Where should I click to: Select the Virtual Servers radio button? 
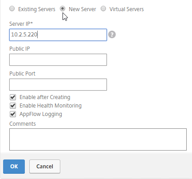(103, 8)
